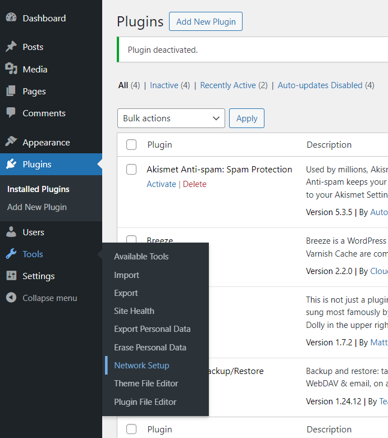This screenshot has height=438, width=388.
Task: Click the Plugins page heading
Action: (140, 22)
